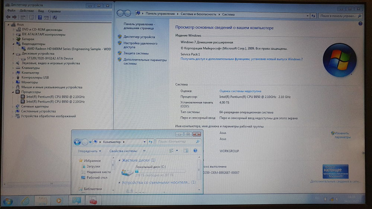Collapse Дисковые устройства node
The image size is (372, 209).
click(x=13, y=53)
